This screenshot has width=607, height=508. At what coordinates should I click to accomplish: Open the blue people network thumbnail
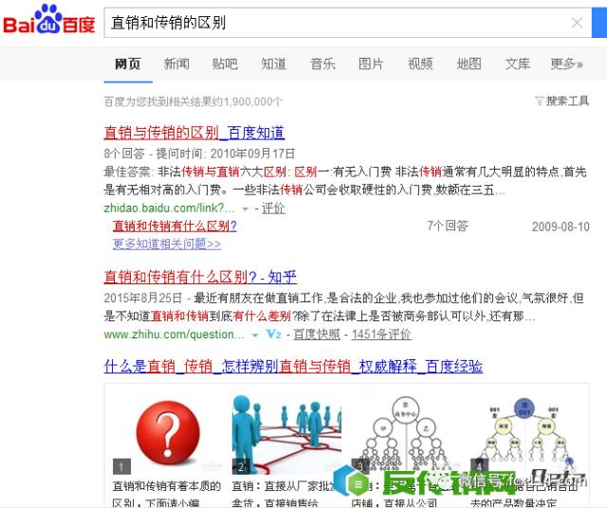coord(286,435)
